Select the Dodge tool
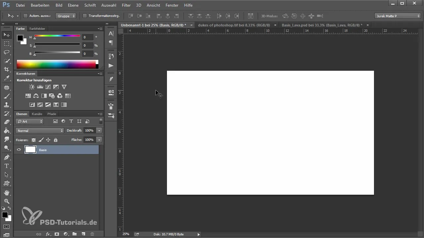The width and height of the screenshot is (424, 238). (7, 148)
